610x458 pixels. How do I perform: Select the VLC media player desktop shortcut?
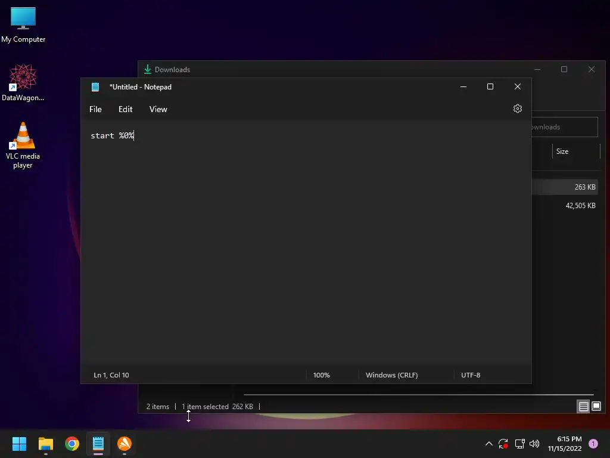point(23,145)
